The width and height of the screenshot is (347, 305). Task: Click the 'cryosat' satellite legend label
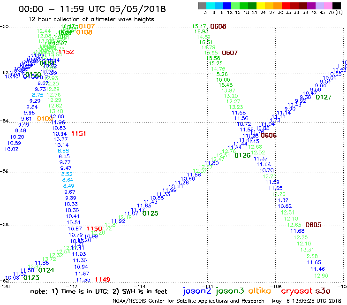pos(296,291)
